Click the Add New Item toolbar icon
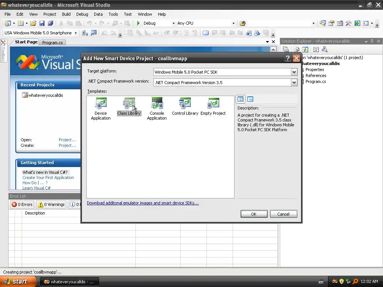 (21, 23)
